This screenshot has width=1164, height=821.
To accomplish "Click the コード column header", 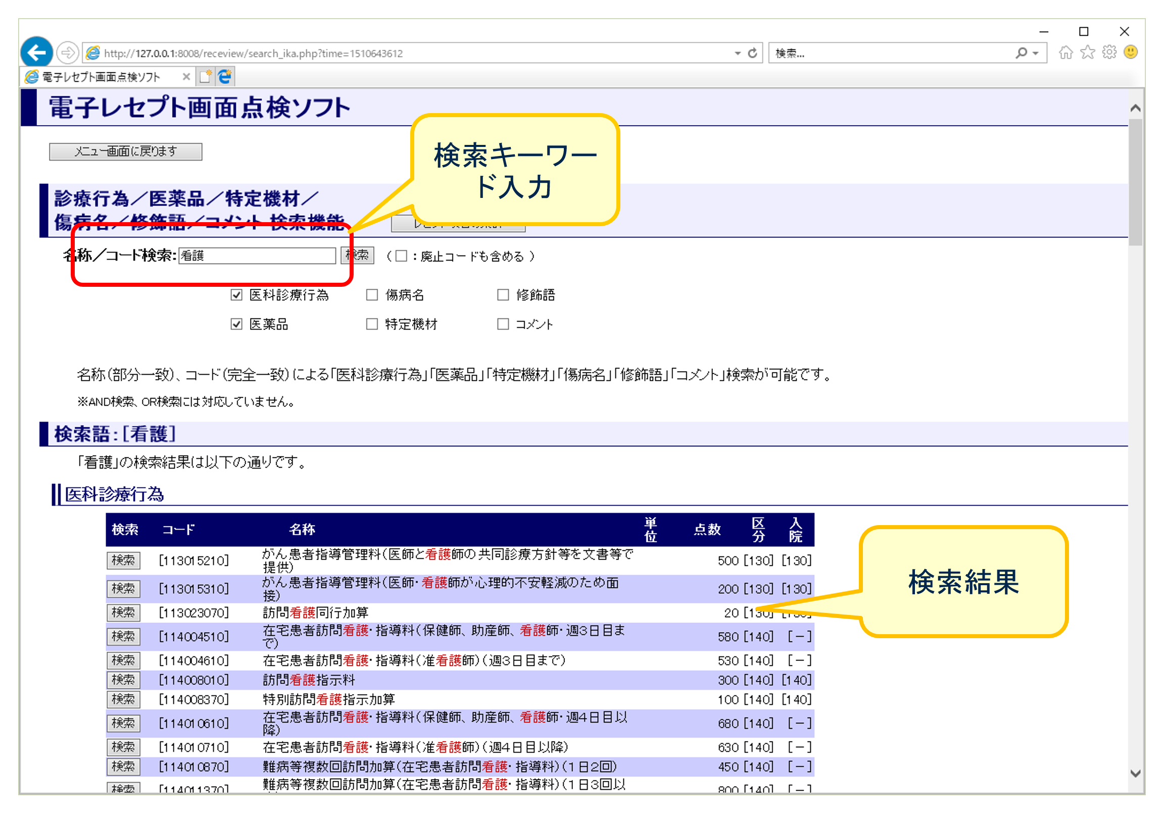I will [x=178, y=530].
